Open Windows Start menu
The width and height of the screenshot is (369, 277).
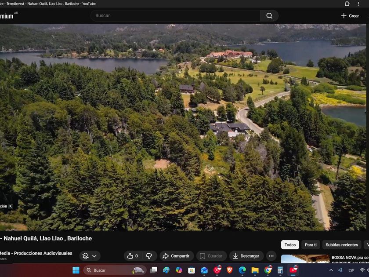pos(76,270)
